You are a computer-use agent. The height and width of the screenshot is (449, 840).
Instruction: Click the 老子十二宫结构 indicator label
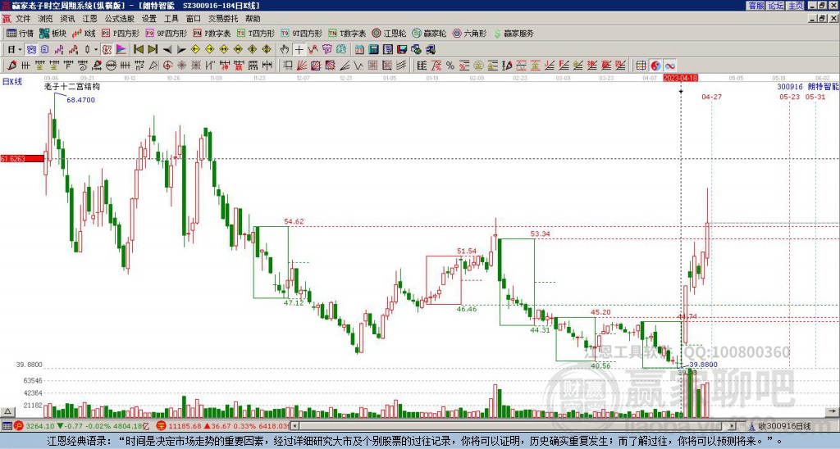(x=72, y=86)
